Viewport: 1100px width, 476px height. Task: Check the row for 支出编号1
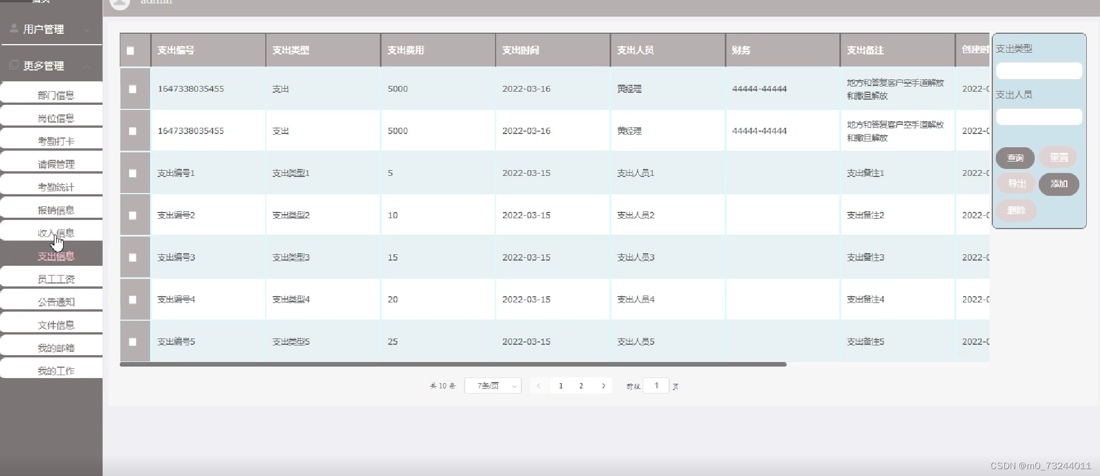click(x=132, y=173)
